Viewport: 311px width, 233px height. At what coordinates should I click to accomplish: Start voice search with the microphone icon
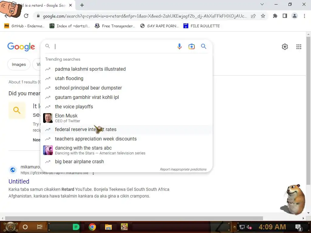click(x=179, y=46)
